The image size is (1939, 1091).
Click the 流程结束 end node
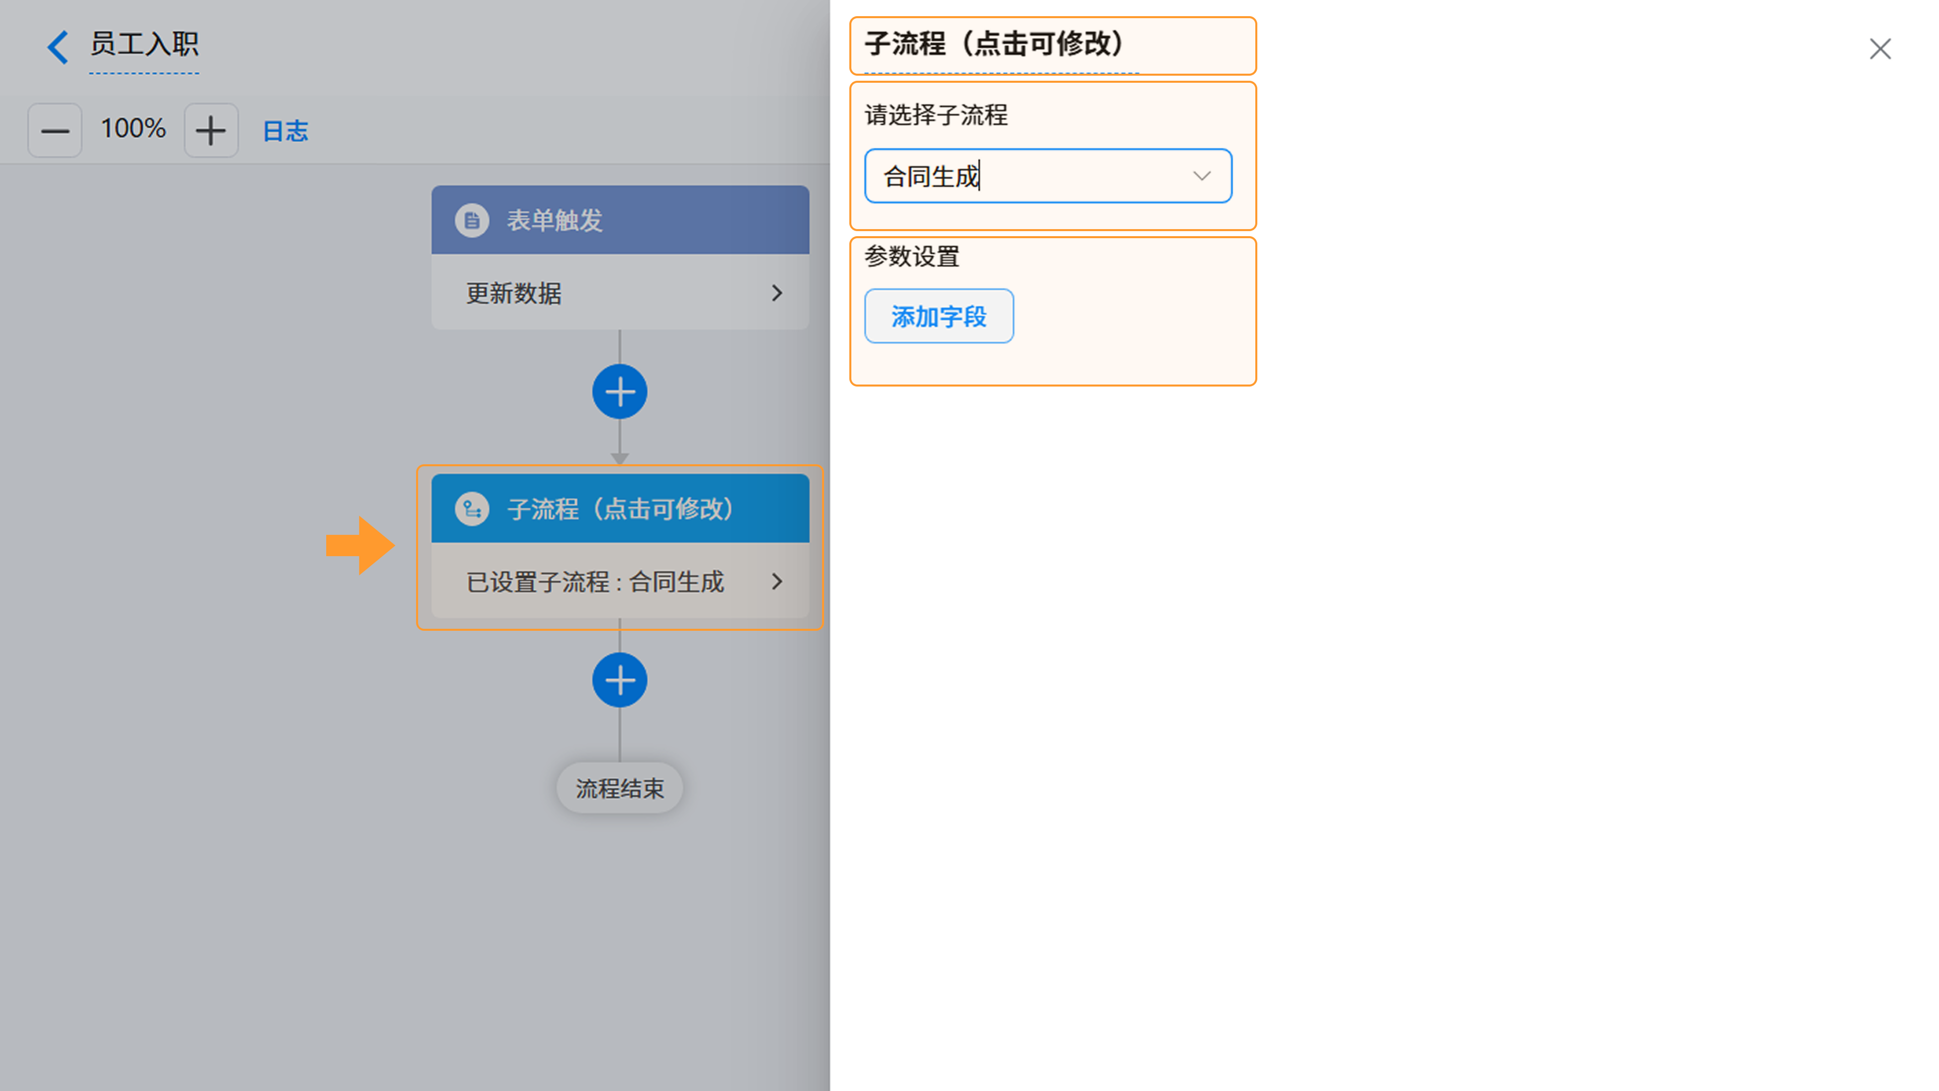(x=619, y=788)
